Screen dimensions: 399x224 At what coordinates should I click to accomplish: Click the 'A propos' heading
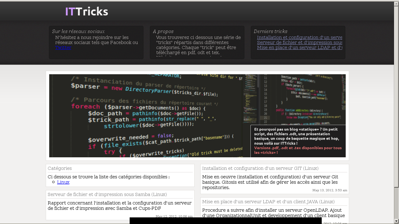(x=163, y=31)
